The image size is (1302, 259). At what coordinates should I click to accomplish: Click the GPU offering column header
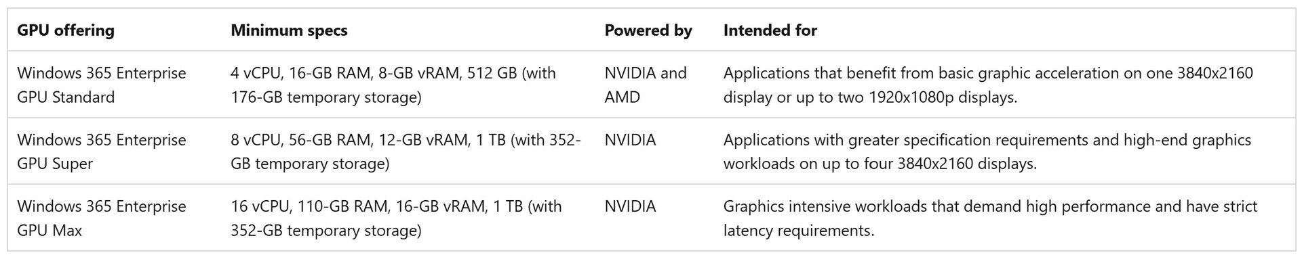click(66, 30)
